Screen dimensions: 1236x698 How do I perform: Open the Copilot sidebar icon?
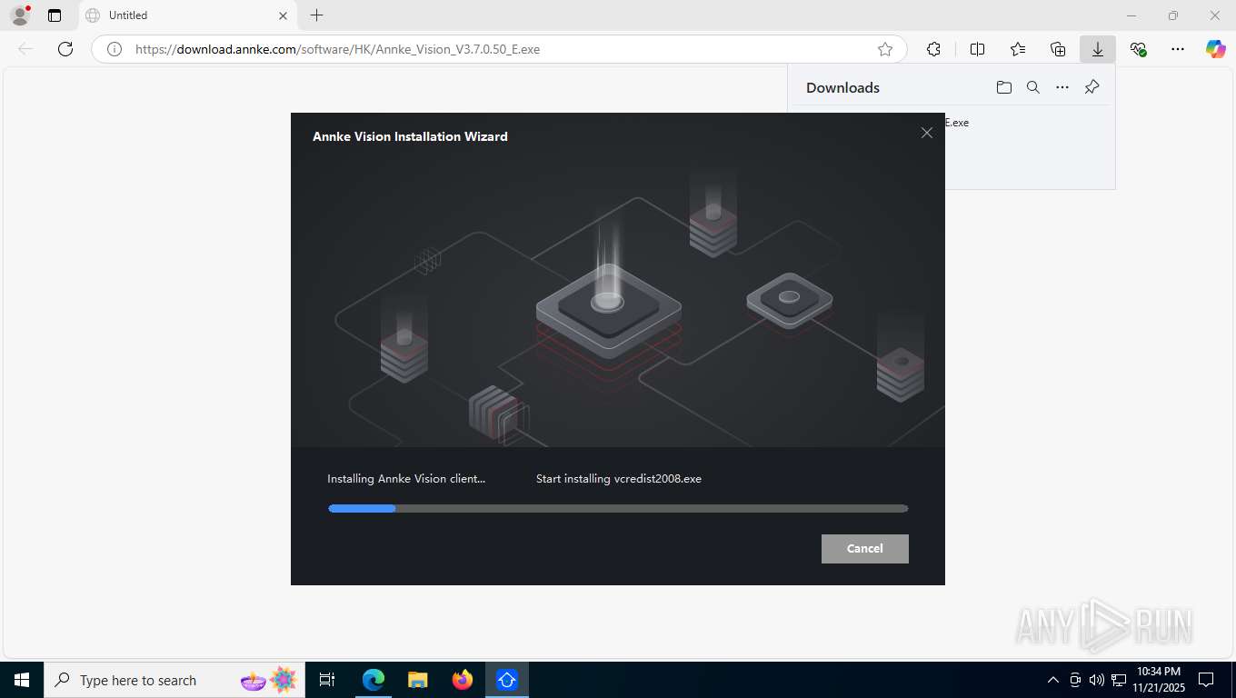(x=1216, y=49)
